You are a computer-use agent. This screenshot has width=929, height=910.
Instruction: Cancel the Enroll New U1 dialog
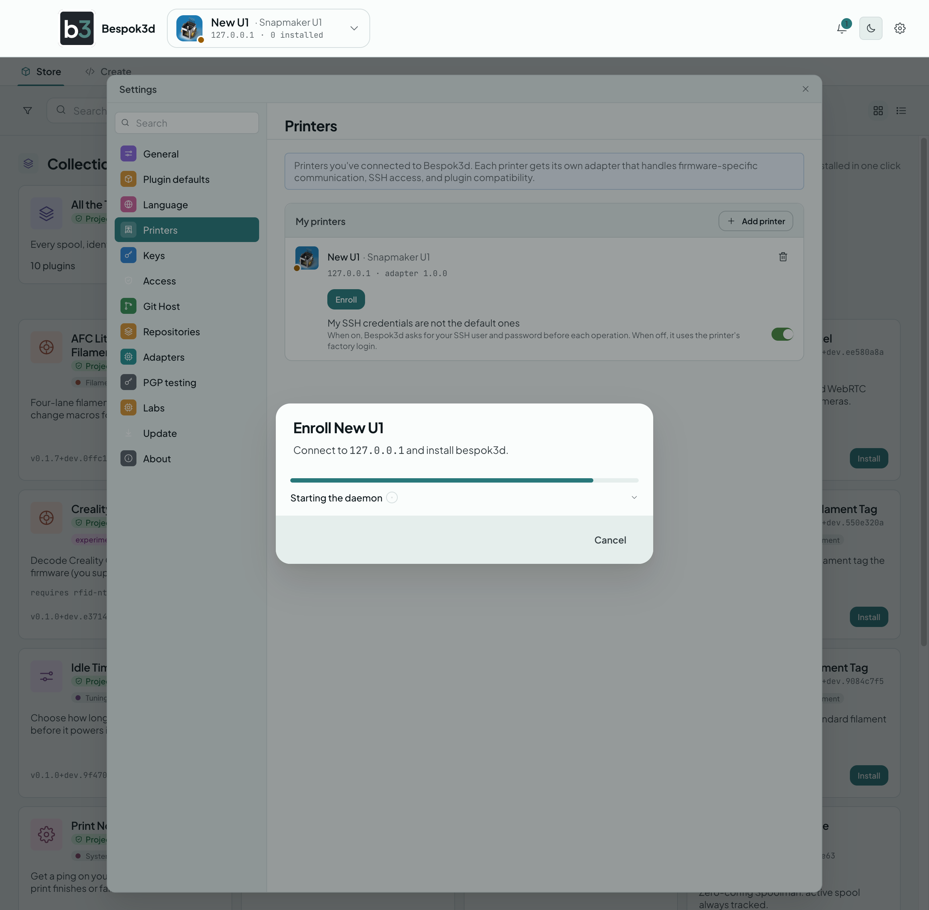point(610,540)
